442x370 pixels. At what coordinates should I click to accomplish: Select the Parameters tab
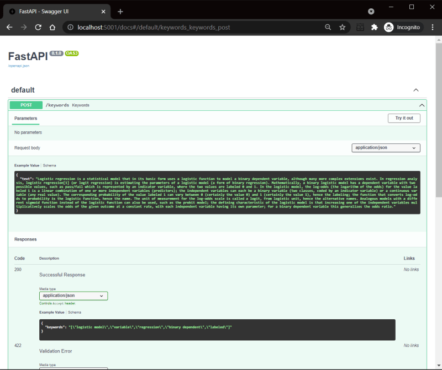[x=25, y=118]
